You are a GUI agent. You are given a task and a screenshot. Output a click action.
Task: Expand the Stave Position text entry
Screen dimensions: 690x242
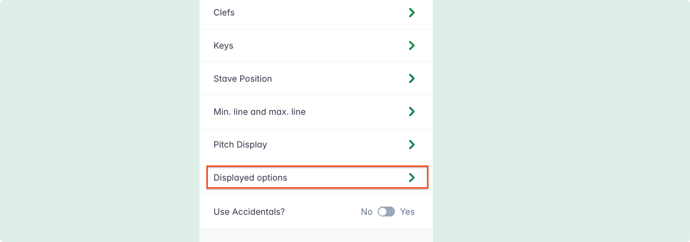pos(242,79)
